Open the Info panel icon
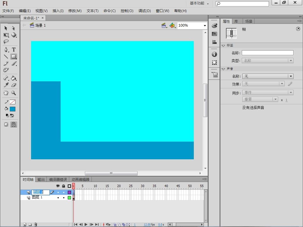This screenshot has width=303, height=227. pos(214,54)
